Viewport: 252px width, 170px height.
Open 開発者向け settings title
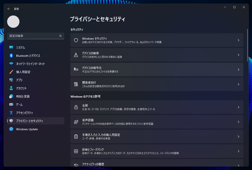point(89,83)
